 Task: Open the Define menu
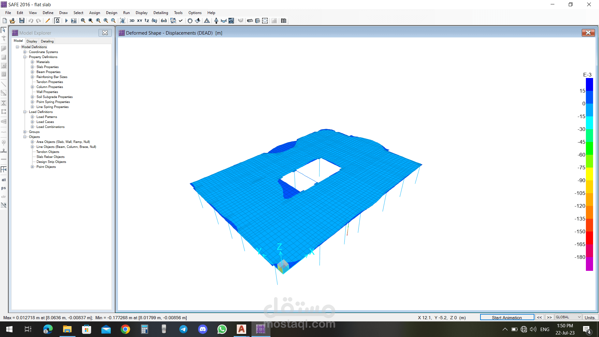tap(48, 13)
